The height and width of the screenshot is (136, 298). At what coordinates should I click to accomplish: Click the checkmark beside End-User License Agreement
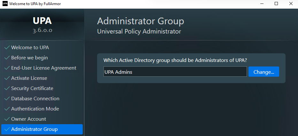(x=6, y=68)
